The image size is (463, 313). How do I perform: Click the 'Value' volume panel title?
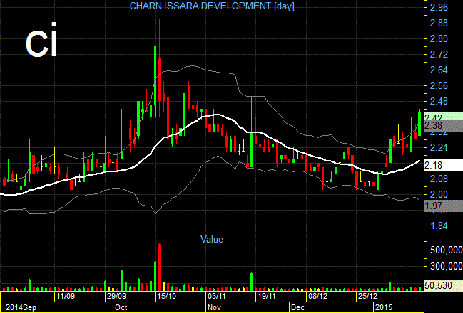point(212,240)
